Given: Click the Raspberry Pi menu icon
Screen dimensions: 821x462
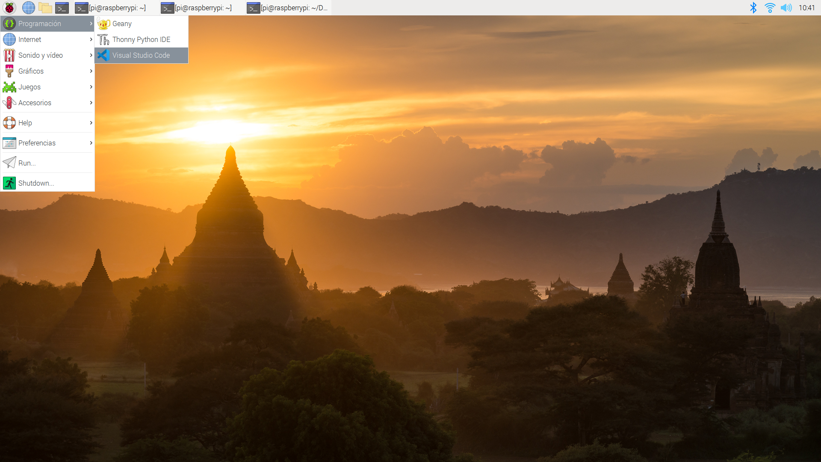Looking at the screenshot, I should (x=9, y=8).
